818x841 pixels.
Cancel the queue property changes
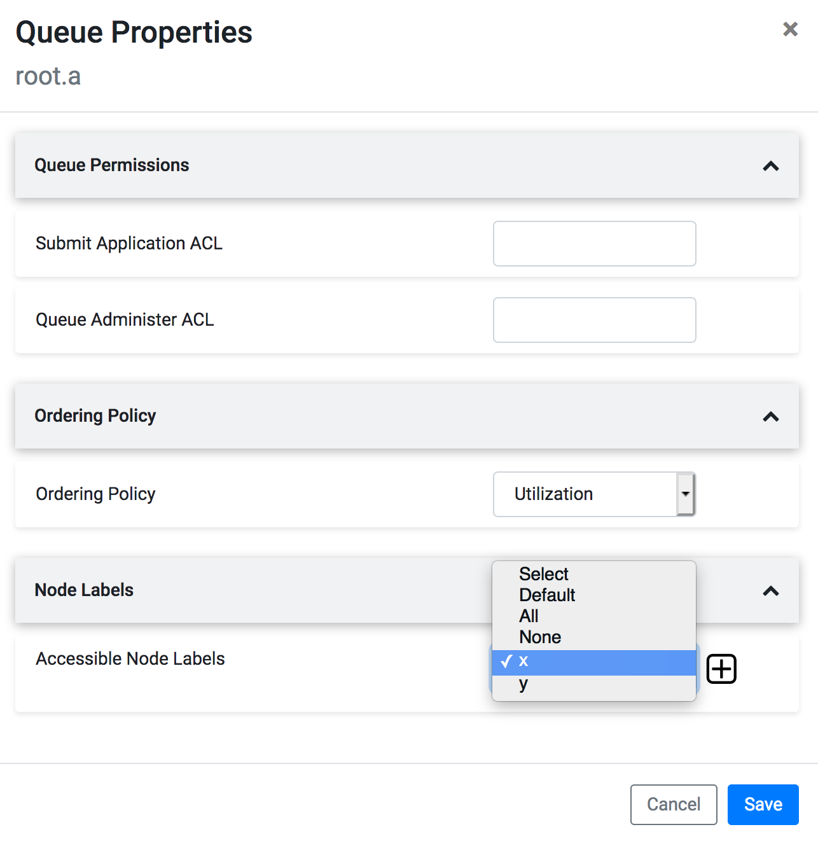pos(673,805)
